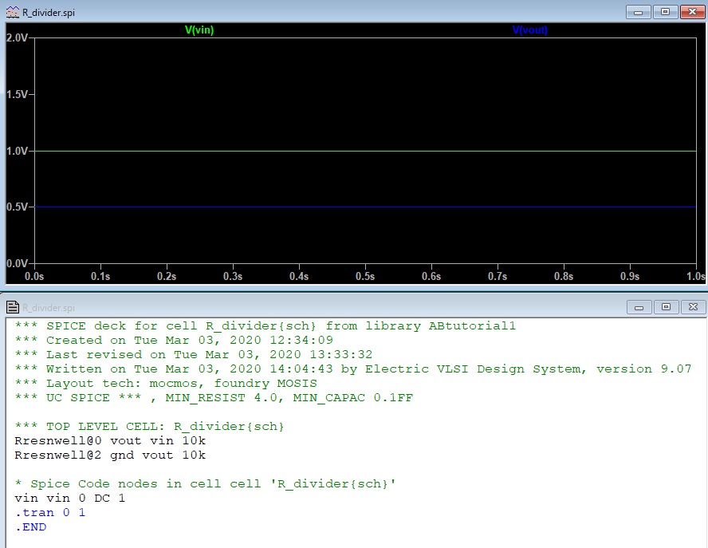The height and width of the screenshot is (548, 708).
Task: Maximize the netlist text window
Action: pos(664,306)
